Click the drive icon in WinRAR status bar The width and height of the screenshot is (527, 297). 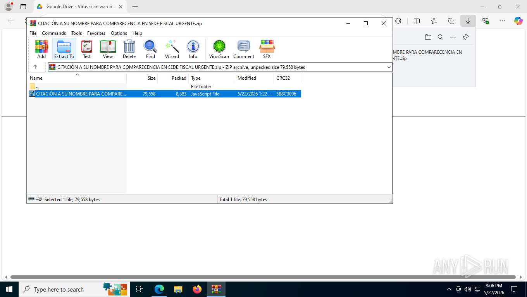tap(31, 199)
